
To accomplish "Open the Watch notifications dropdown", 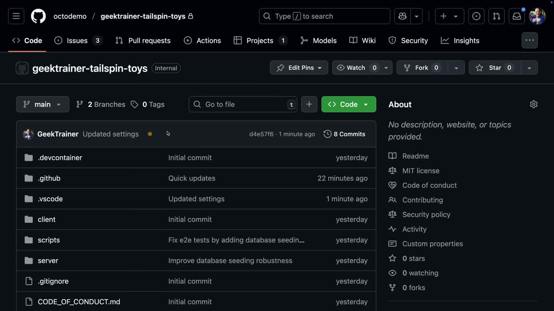I will [362, 68].
